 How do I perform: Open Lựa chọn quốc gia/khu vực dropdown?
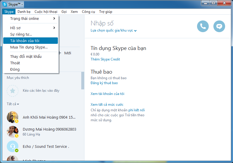point(113,30)
